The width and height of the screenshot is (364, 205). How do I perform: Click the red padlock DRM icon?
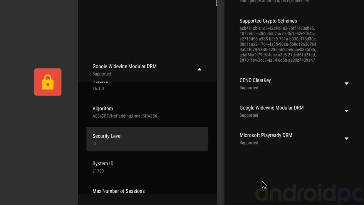tap(48, 82)
